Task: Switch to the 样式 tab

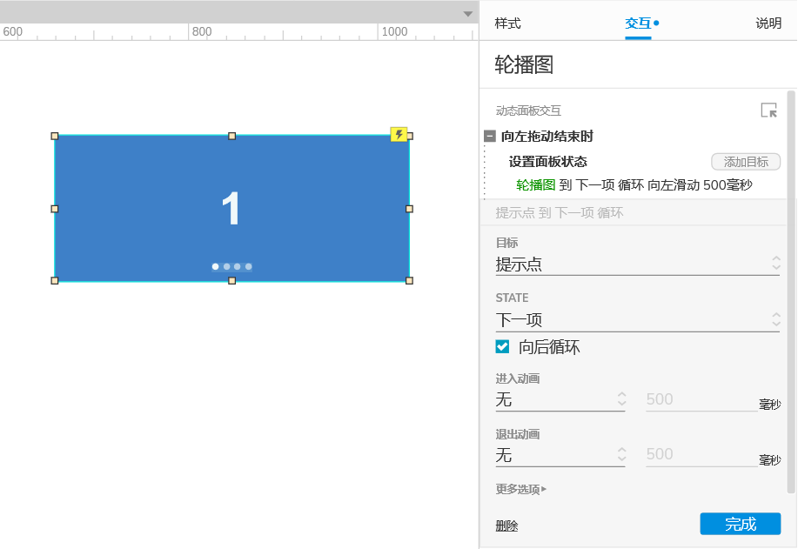Action: pos(507,23)
